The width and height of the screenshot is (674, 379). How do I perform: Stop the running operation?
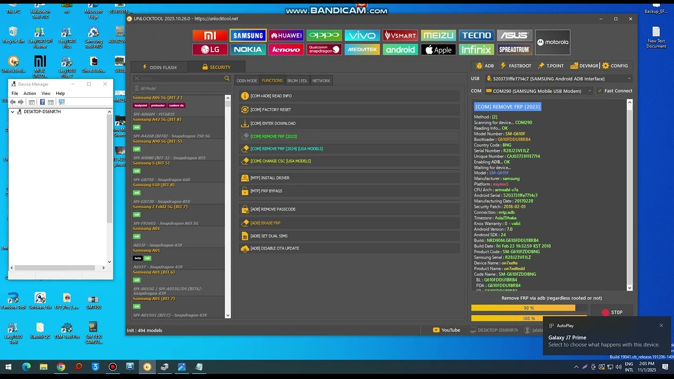[612, 312]
